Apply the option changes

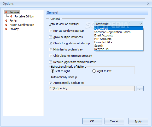pos(138,121)
